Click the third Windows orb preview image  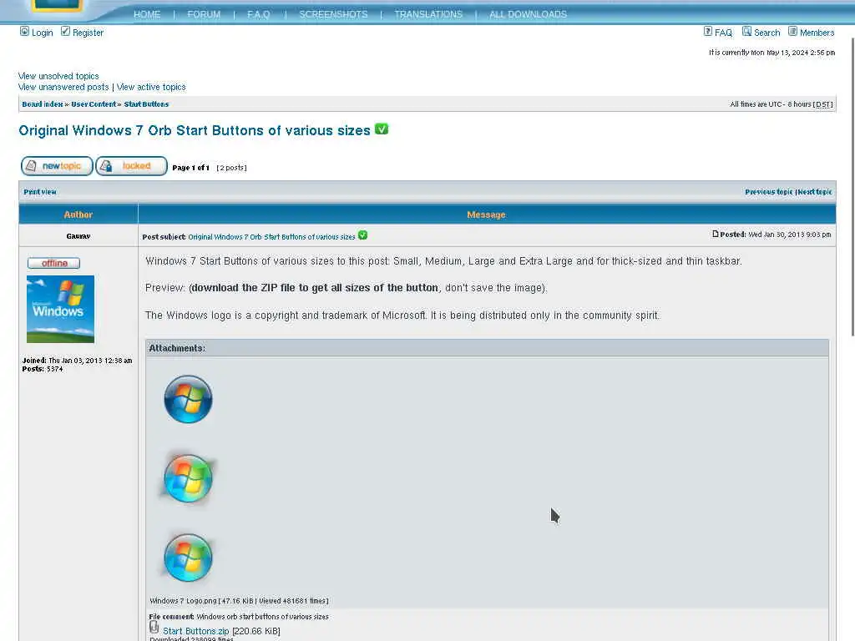coord(188,558)
